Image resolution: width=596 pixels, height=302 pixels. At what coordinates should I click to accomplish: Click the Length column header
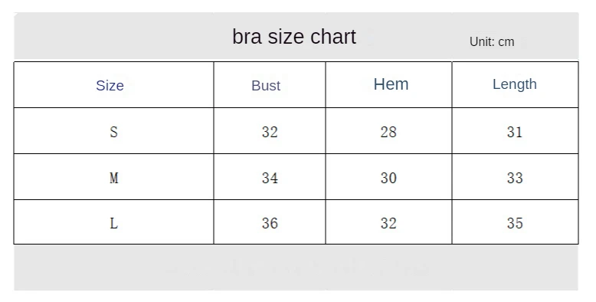click(x=515, y=84)
